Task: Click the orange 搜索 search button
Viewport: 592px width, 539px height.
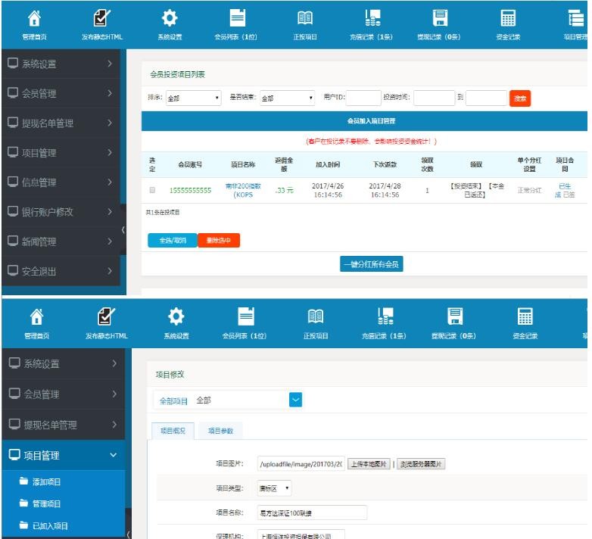Action: (x=520, y=98)
